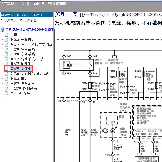Open 第11章 附件

(20, 93)
